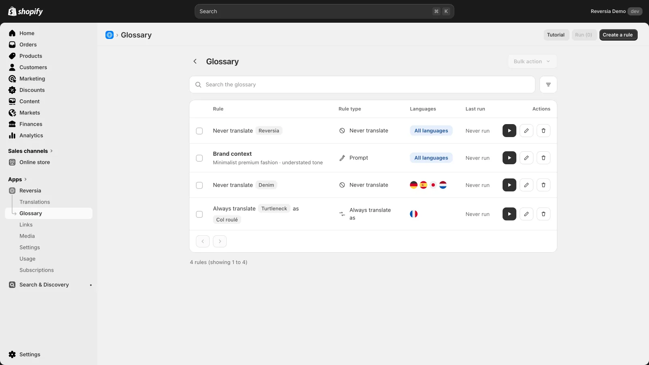Click the Turtleneck tag
649x365 pixels.
tap(274, 208)
